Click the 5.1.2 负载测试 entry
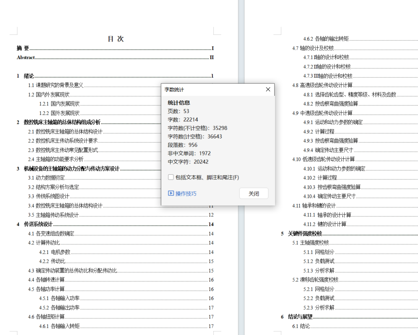The width and height of the screenshot is (418, 335). [361, 261]
